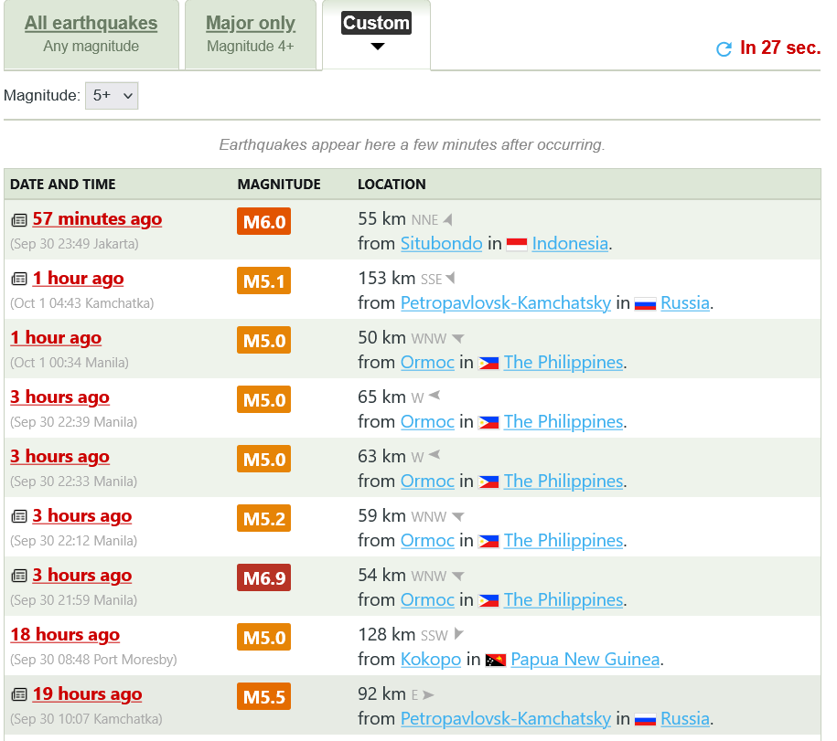Click the M6.9 magnitude badge

pyautogui.click(x=263, y=578)
